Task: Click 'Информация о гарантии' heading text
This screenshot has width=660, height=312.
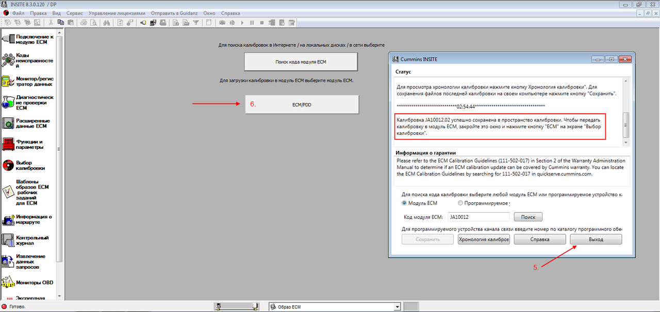Action: [425, 153]
